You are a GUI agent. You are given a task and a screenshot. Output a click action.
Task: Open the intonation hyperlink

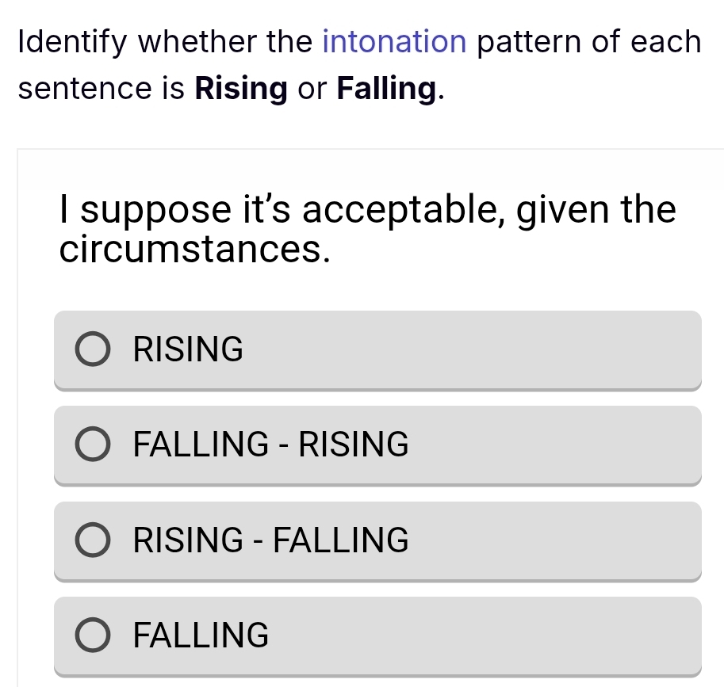pyautogui.click(x=394, y=41)
